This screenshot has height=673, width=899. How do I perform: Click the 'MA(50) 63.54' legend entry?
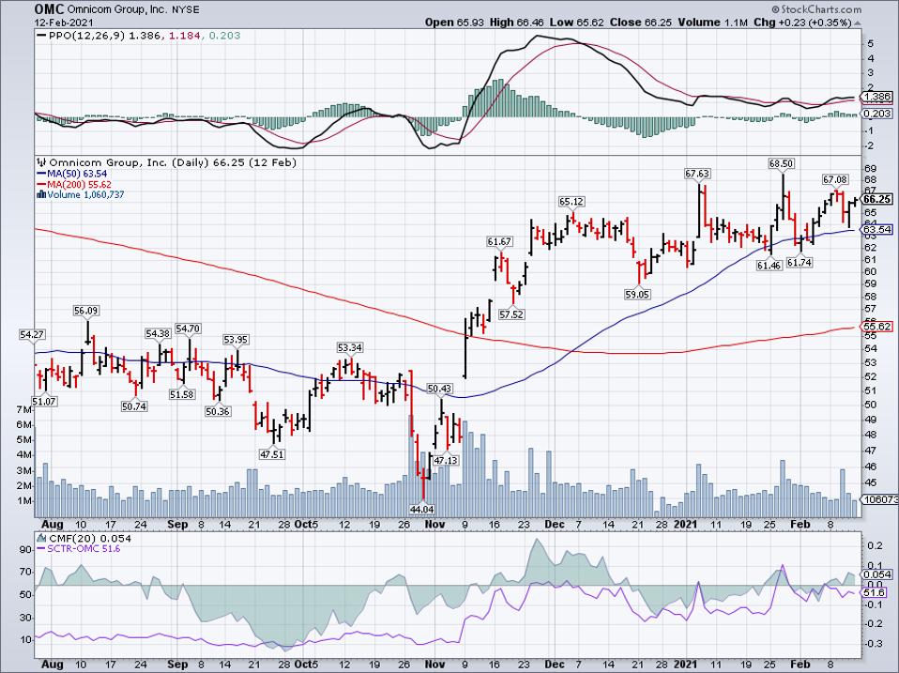click(x=77, y=174)
